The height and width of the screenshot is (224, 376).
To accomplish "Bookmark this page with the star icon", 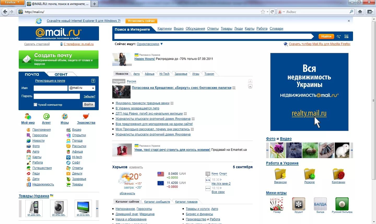I will [x=263, y=12].
